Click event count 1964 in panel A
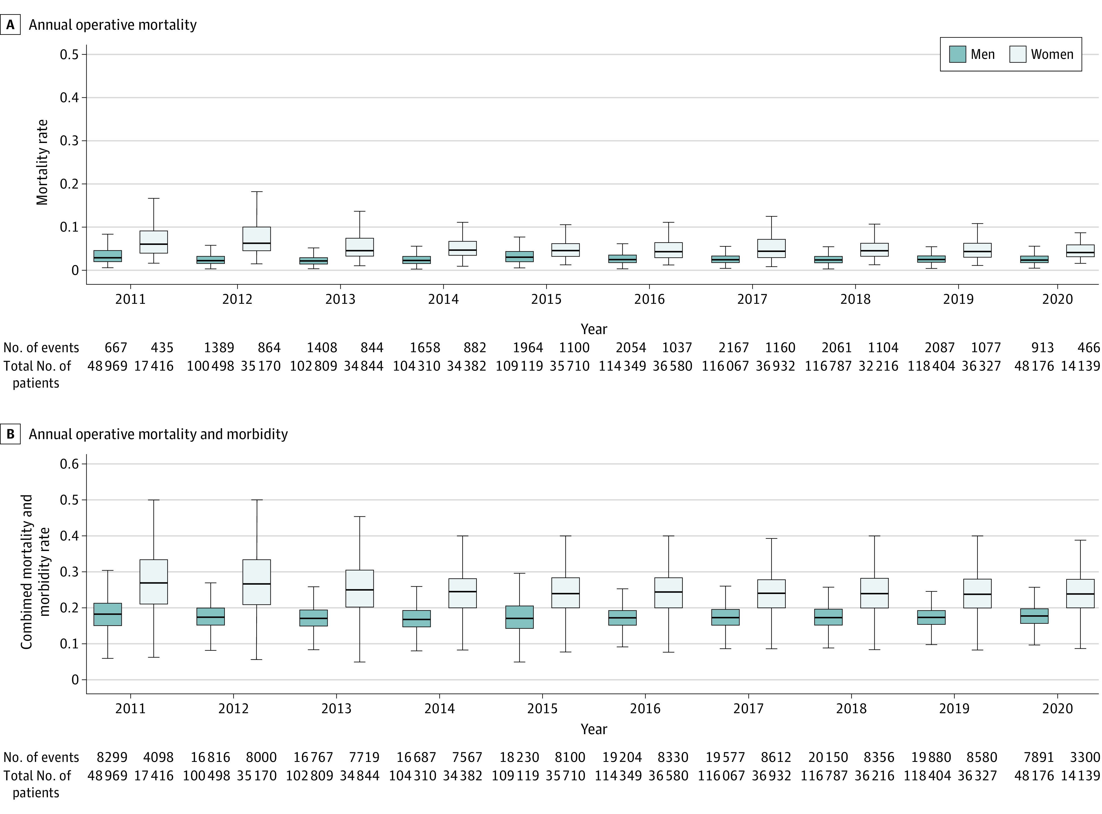The height and width of the screenshot is (814, 1102). (x=528, y=348)
